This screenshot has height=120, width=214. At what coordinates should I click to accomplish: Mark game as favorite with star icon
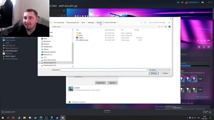pos(208,47)
